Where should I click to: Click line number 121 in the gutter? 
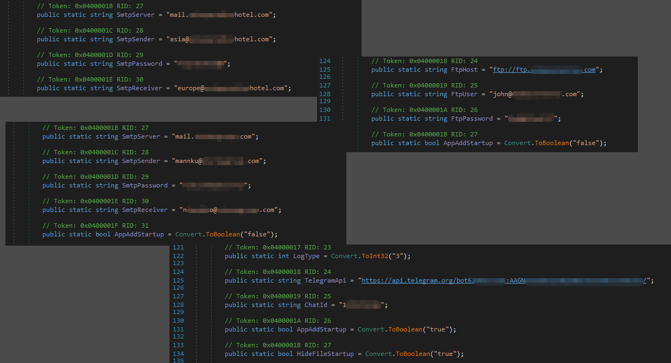(178, 247)
